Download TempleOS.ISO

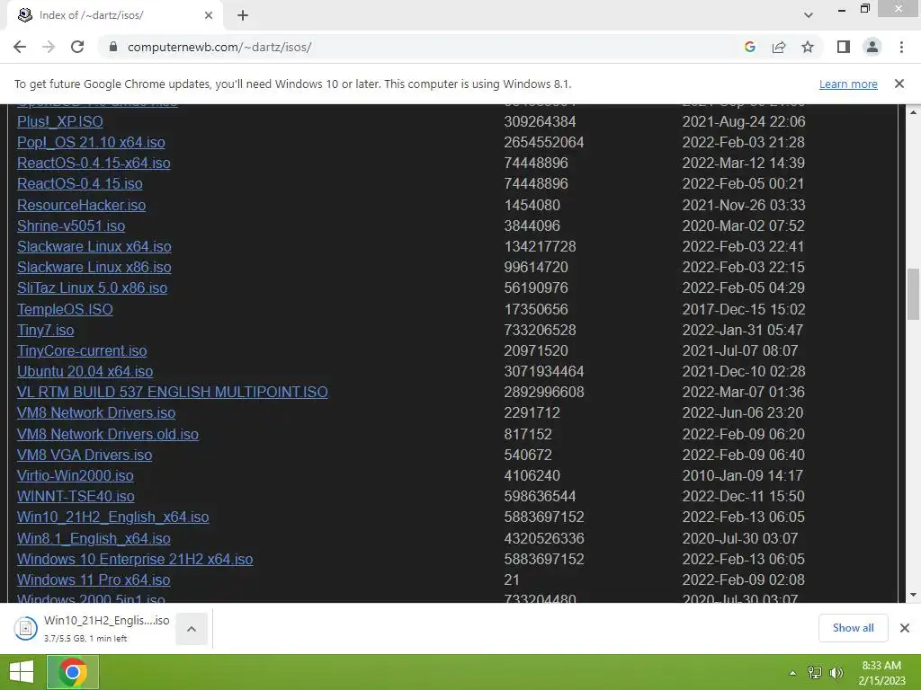coord(65,309)
